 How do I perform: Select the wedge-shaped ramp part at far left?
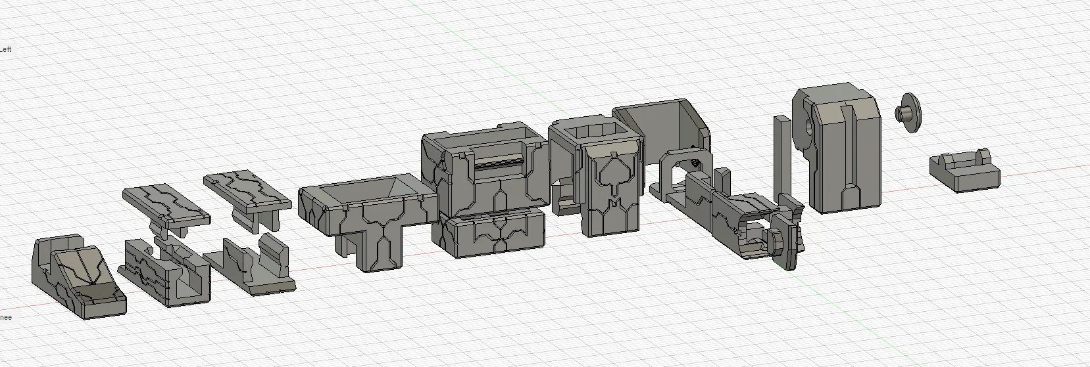point(78,278)
